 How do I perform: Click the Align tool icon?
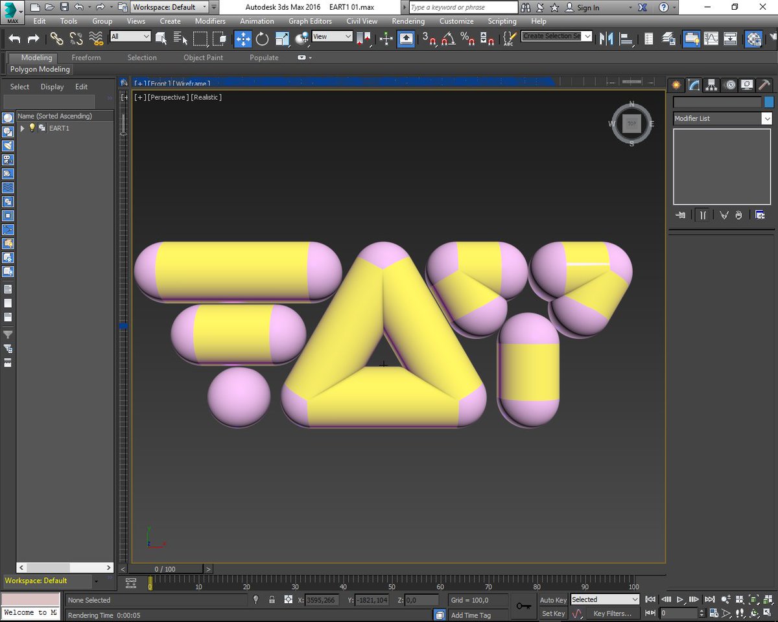[x=626, y=39]
